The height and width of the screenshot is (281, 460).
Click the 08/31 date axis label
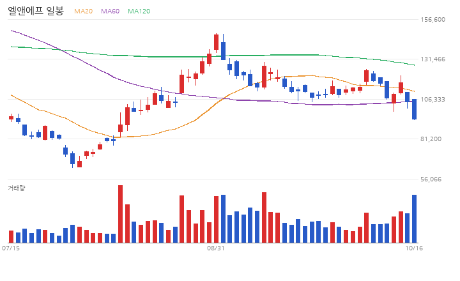(216, 248)
